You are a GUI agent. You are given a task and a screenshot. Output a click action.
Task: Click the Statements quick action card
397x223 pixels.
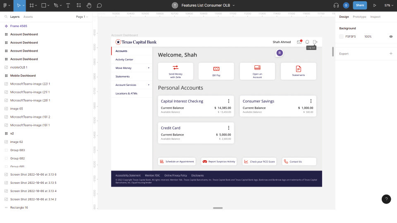pyautogui.click(x=299, y=71)
